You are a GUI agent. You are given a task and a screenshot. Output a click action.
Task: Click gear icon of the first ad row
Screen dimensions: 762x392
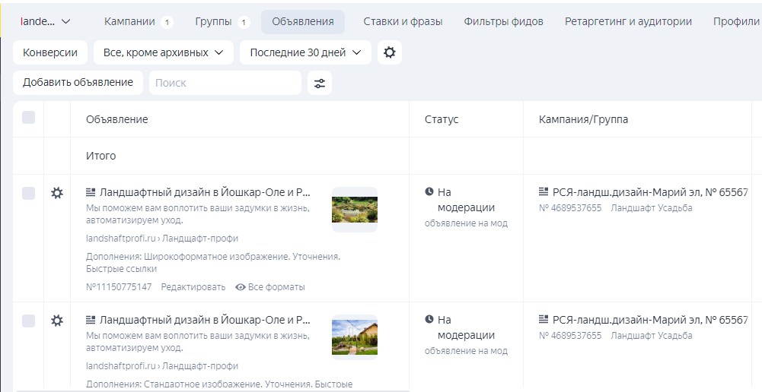point(56,193)
